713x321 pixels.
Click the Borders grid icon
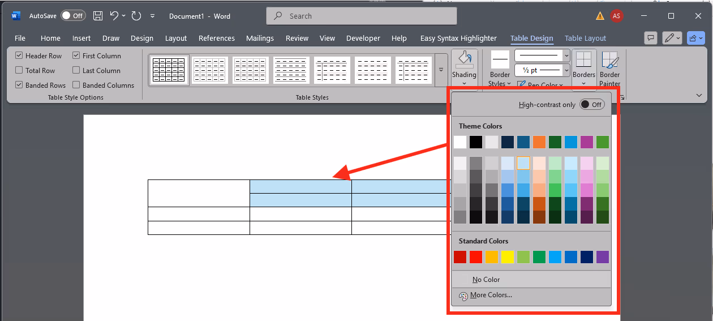click(x=583, y=60)
